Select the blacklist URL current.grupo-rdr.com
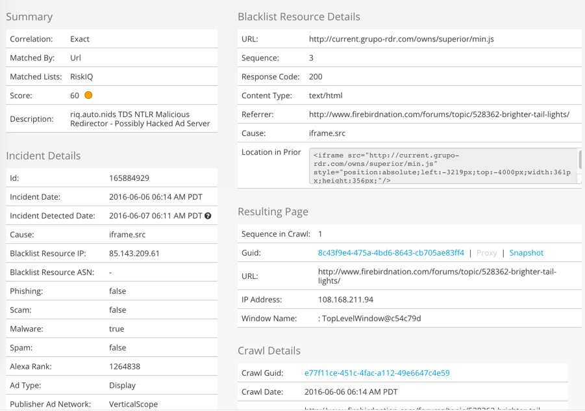Image resolution: width=585 pixels, height=411 pixels. 401,39
